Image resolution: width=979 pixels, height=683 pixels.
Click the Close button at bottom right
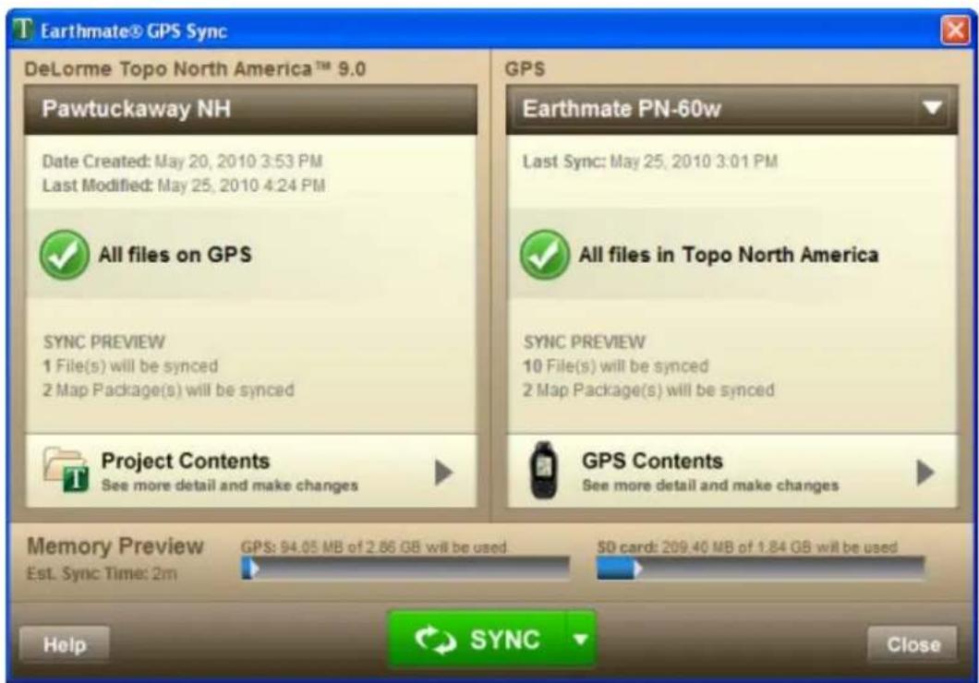(x=913, y=644)
